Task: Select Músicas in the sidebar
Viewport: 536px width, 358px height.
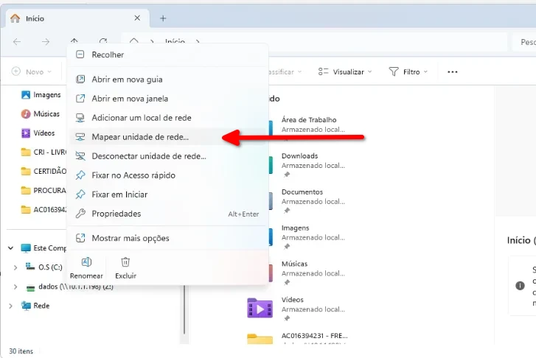Action: coord(41,114)
